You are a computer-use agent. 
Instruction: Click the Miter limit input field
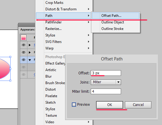(x=106, y=91)
